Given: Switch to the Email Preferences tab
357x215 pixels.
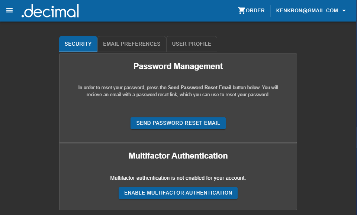Looking at the screenshot, I should click(132, 44).
